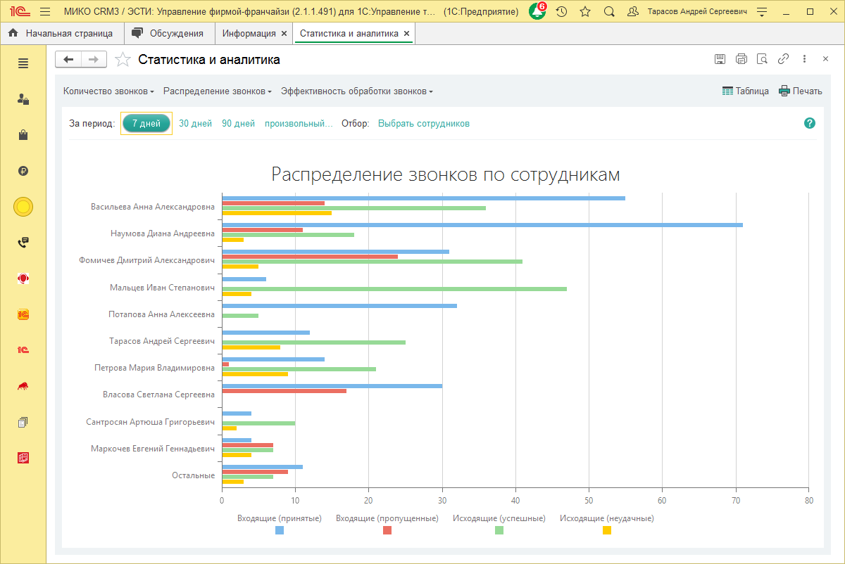Click Выбрать сотрудников link
Viewport: 845px width, 564px height.
423,123
